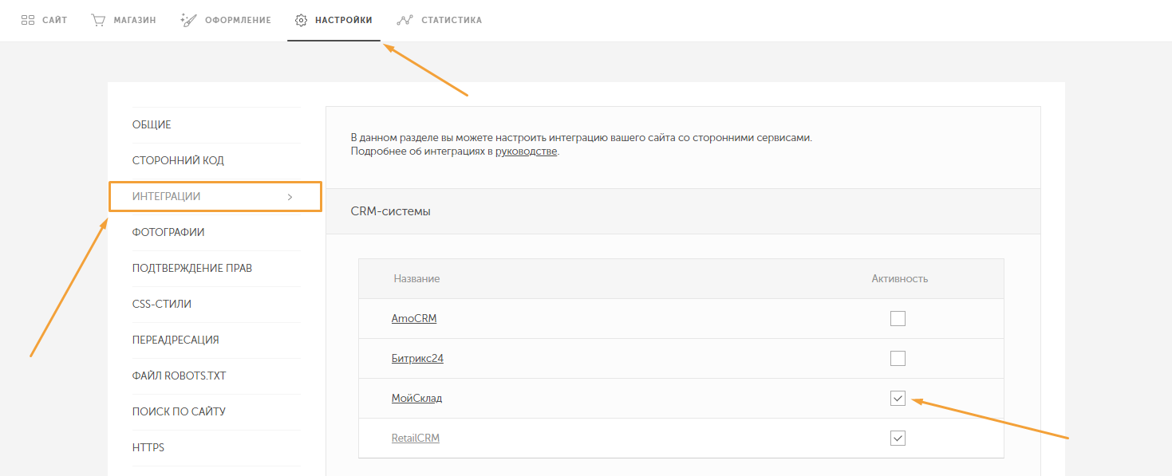The height and width of the screenshot is (476, 1172).
Task: Click the gear icon for Настройки
Action: (x=301, y=20)
